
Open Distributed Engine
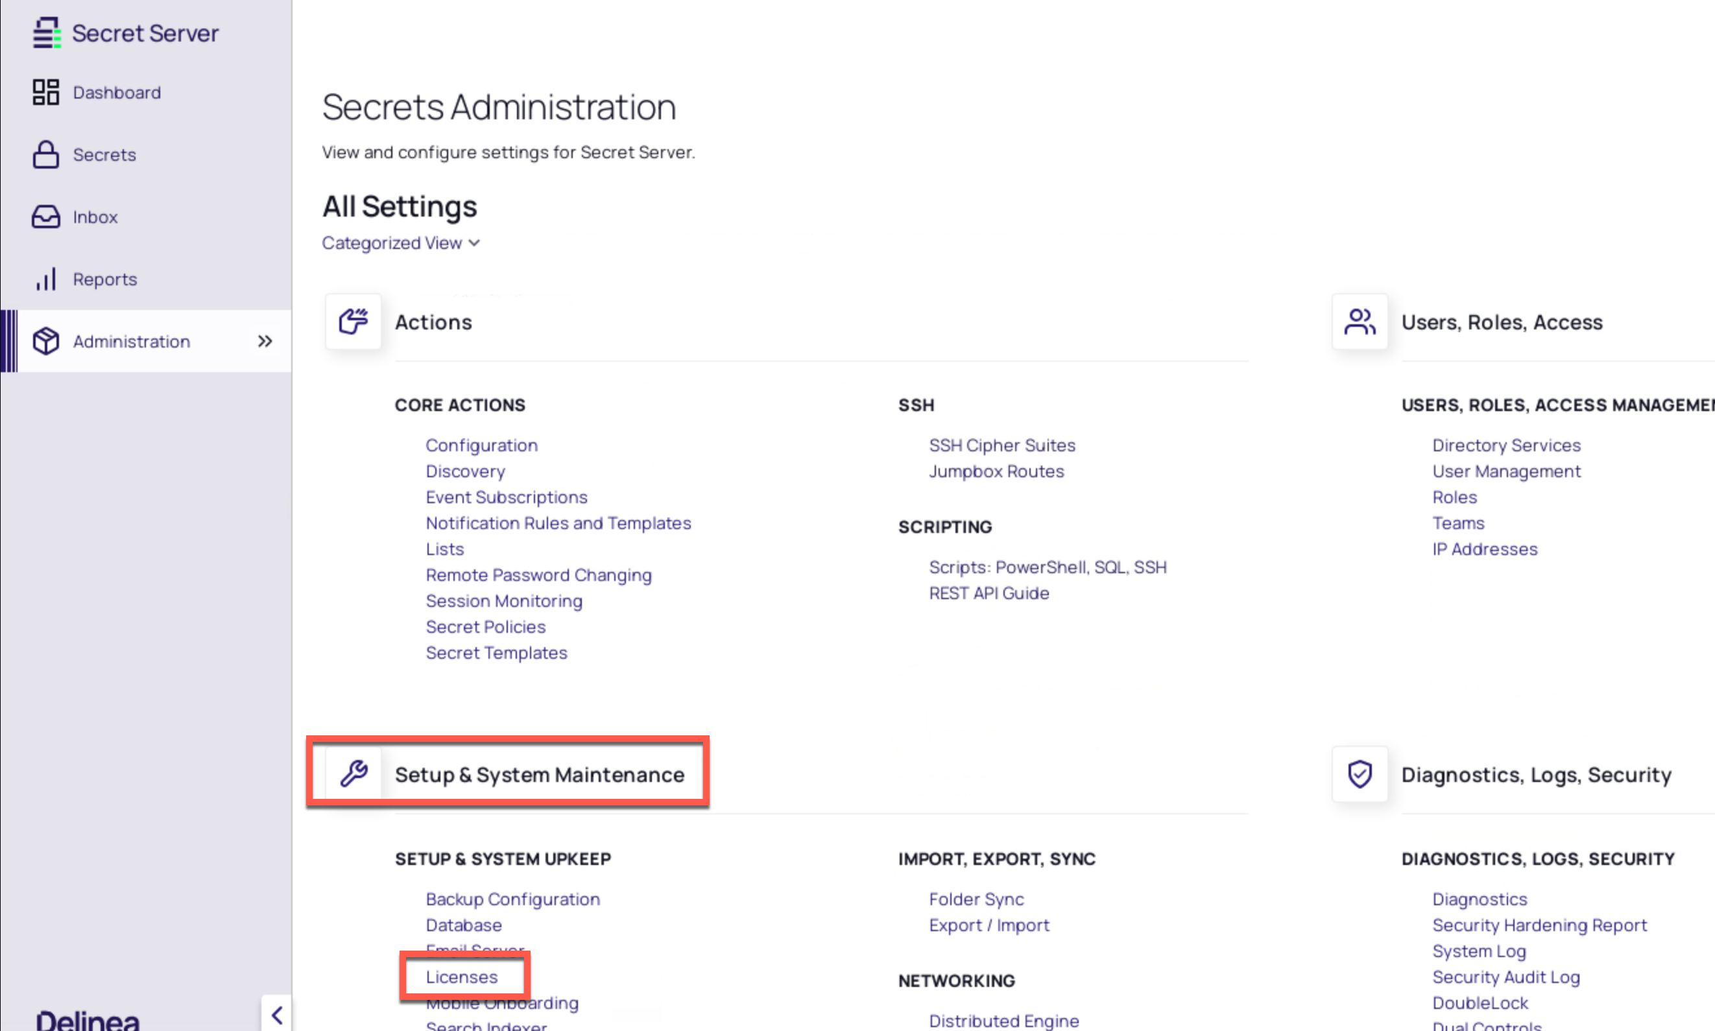point(1003,1021)
